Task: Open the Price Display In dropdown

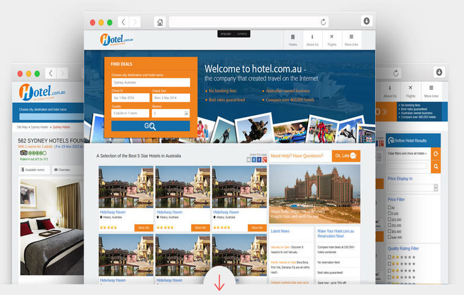Action: 412,188
